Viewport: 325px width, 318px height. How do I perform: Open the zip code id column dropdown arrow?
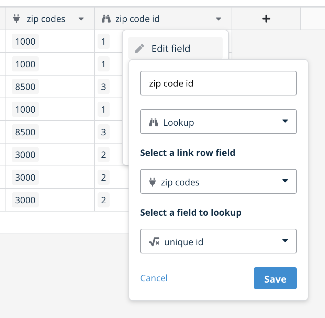218,19
